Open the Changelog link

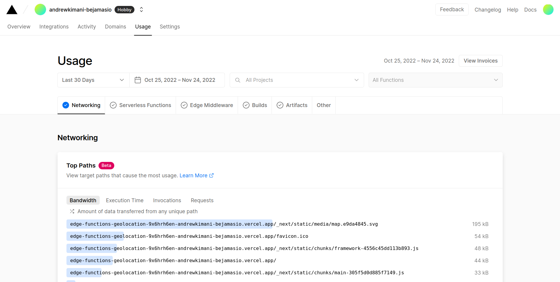[488, 10]
